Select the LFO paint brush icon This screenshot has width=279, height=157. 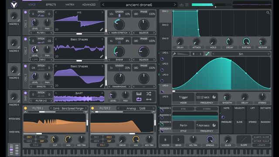[x=174, y=54]
